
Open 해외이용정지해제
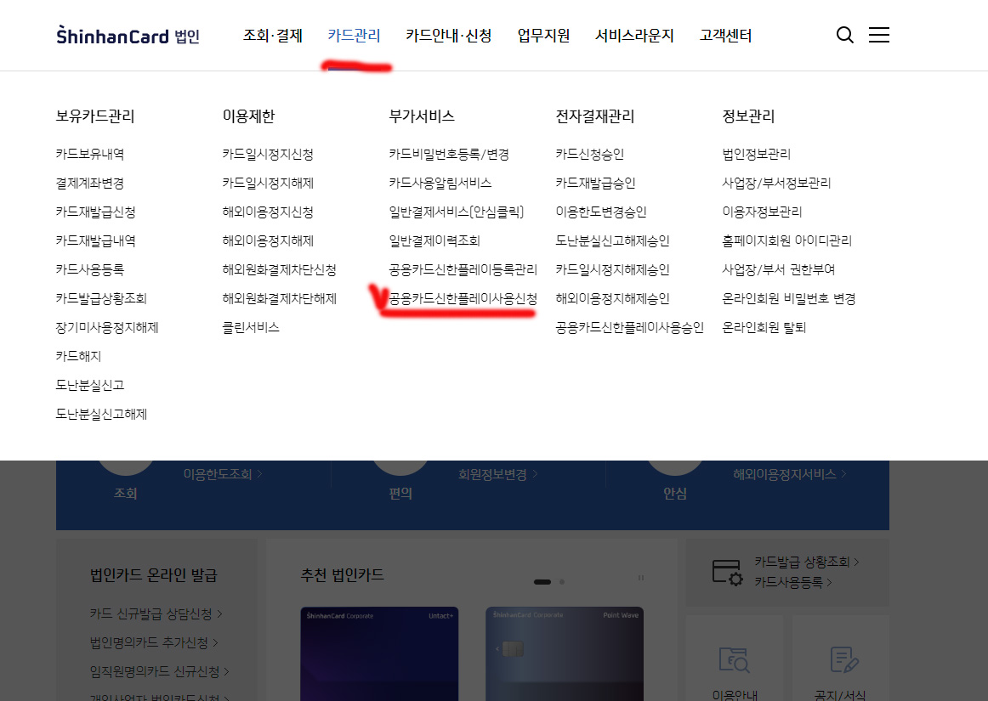pyautogui.click(x=268, y=240)
